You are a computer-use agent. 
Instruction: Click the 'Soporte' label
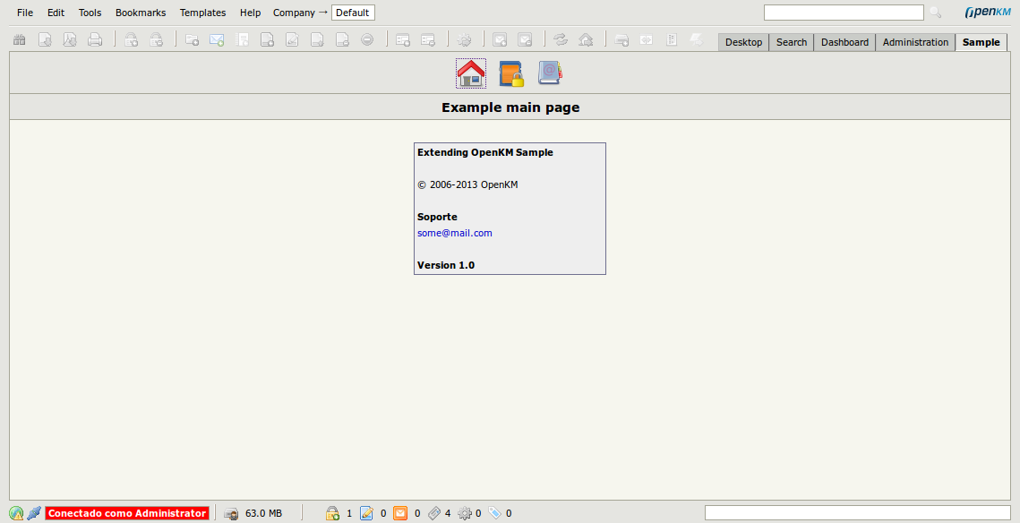point(437,217)
